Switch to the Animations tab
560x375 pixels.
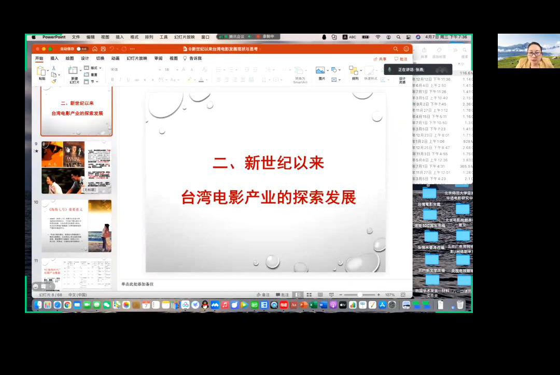coord(115,58)
